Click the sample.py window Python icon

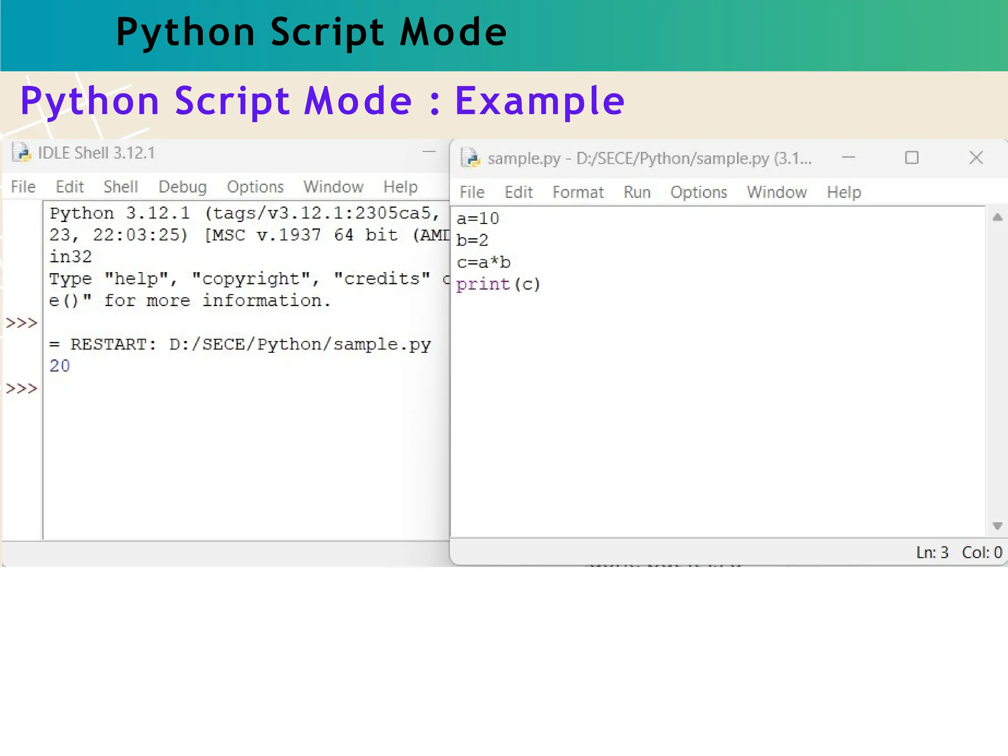tap(471, 158)
